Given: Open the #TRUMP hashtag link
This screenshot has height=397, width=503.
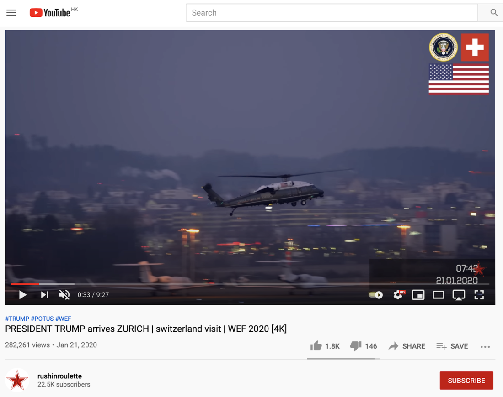Looking at the screenshot, I should [x=17, y=319].
